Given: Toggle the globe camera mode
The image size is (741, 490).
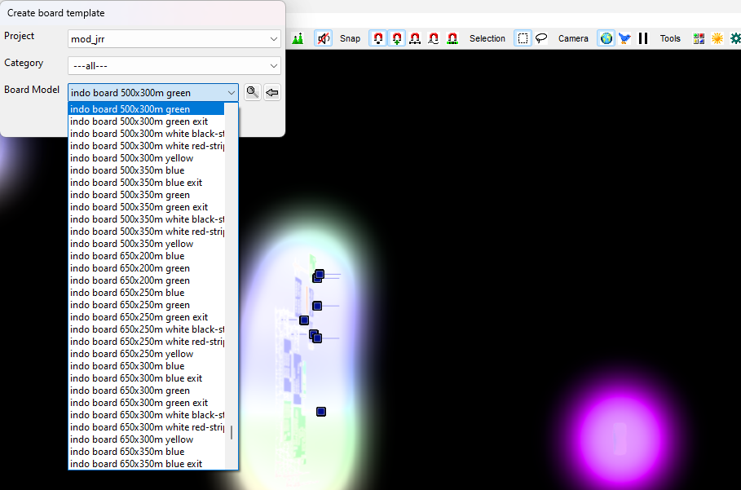Looking at the screenshot, I should [606, 38].
